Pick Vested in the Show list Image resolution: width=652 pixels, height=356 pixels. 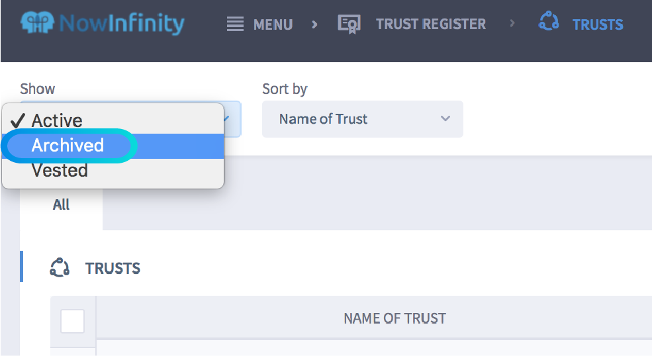tap(60, 171)
